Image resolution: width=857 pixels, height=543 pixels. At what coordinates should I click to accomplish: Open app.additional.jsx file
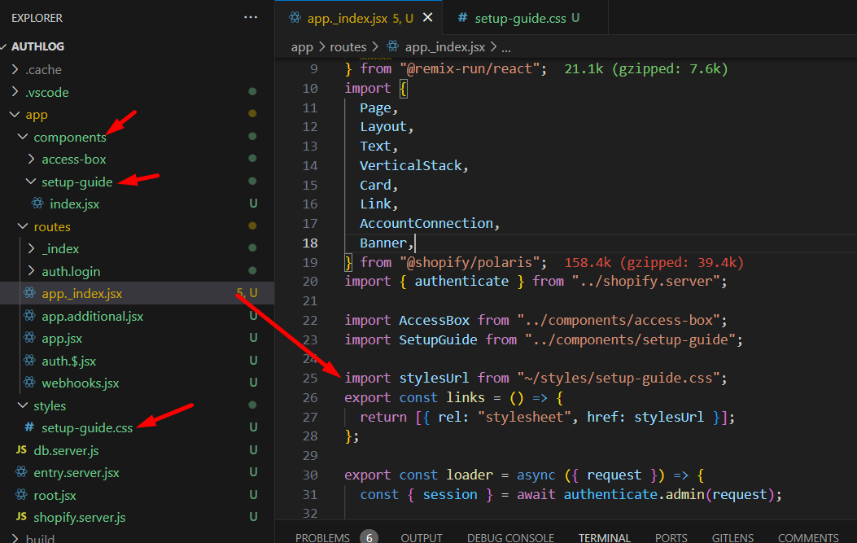[92, 316]
